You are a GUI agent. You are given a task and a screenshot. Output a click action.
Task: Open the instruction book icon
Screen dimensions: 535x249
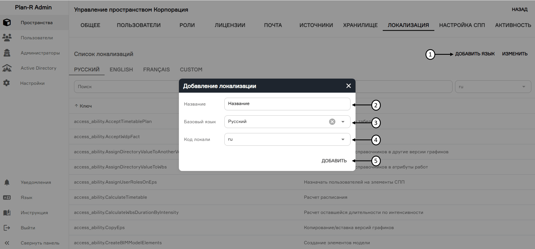coord(7,212)
